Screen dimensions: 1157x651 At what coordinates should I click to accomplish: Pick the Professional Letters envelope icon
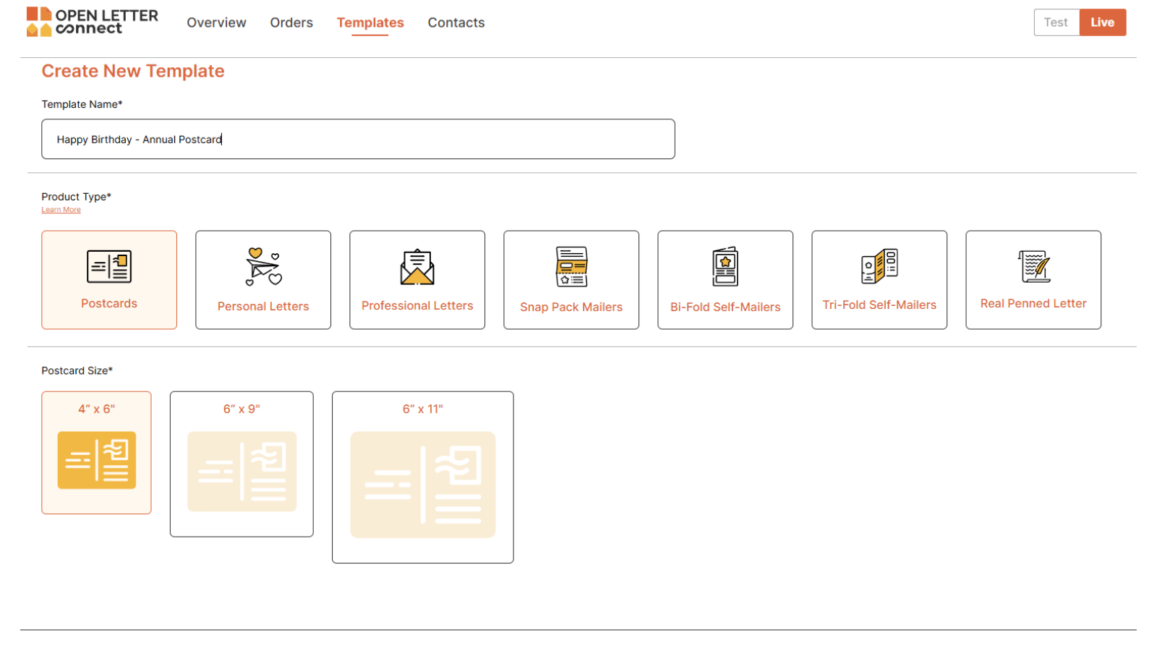pyautogui.click(x=417, y=267)
